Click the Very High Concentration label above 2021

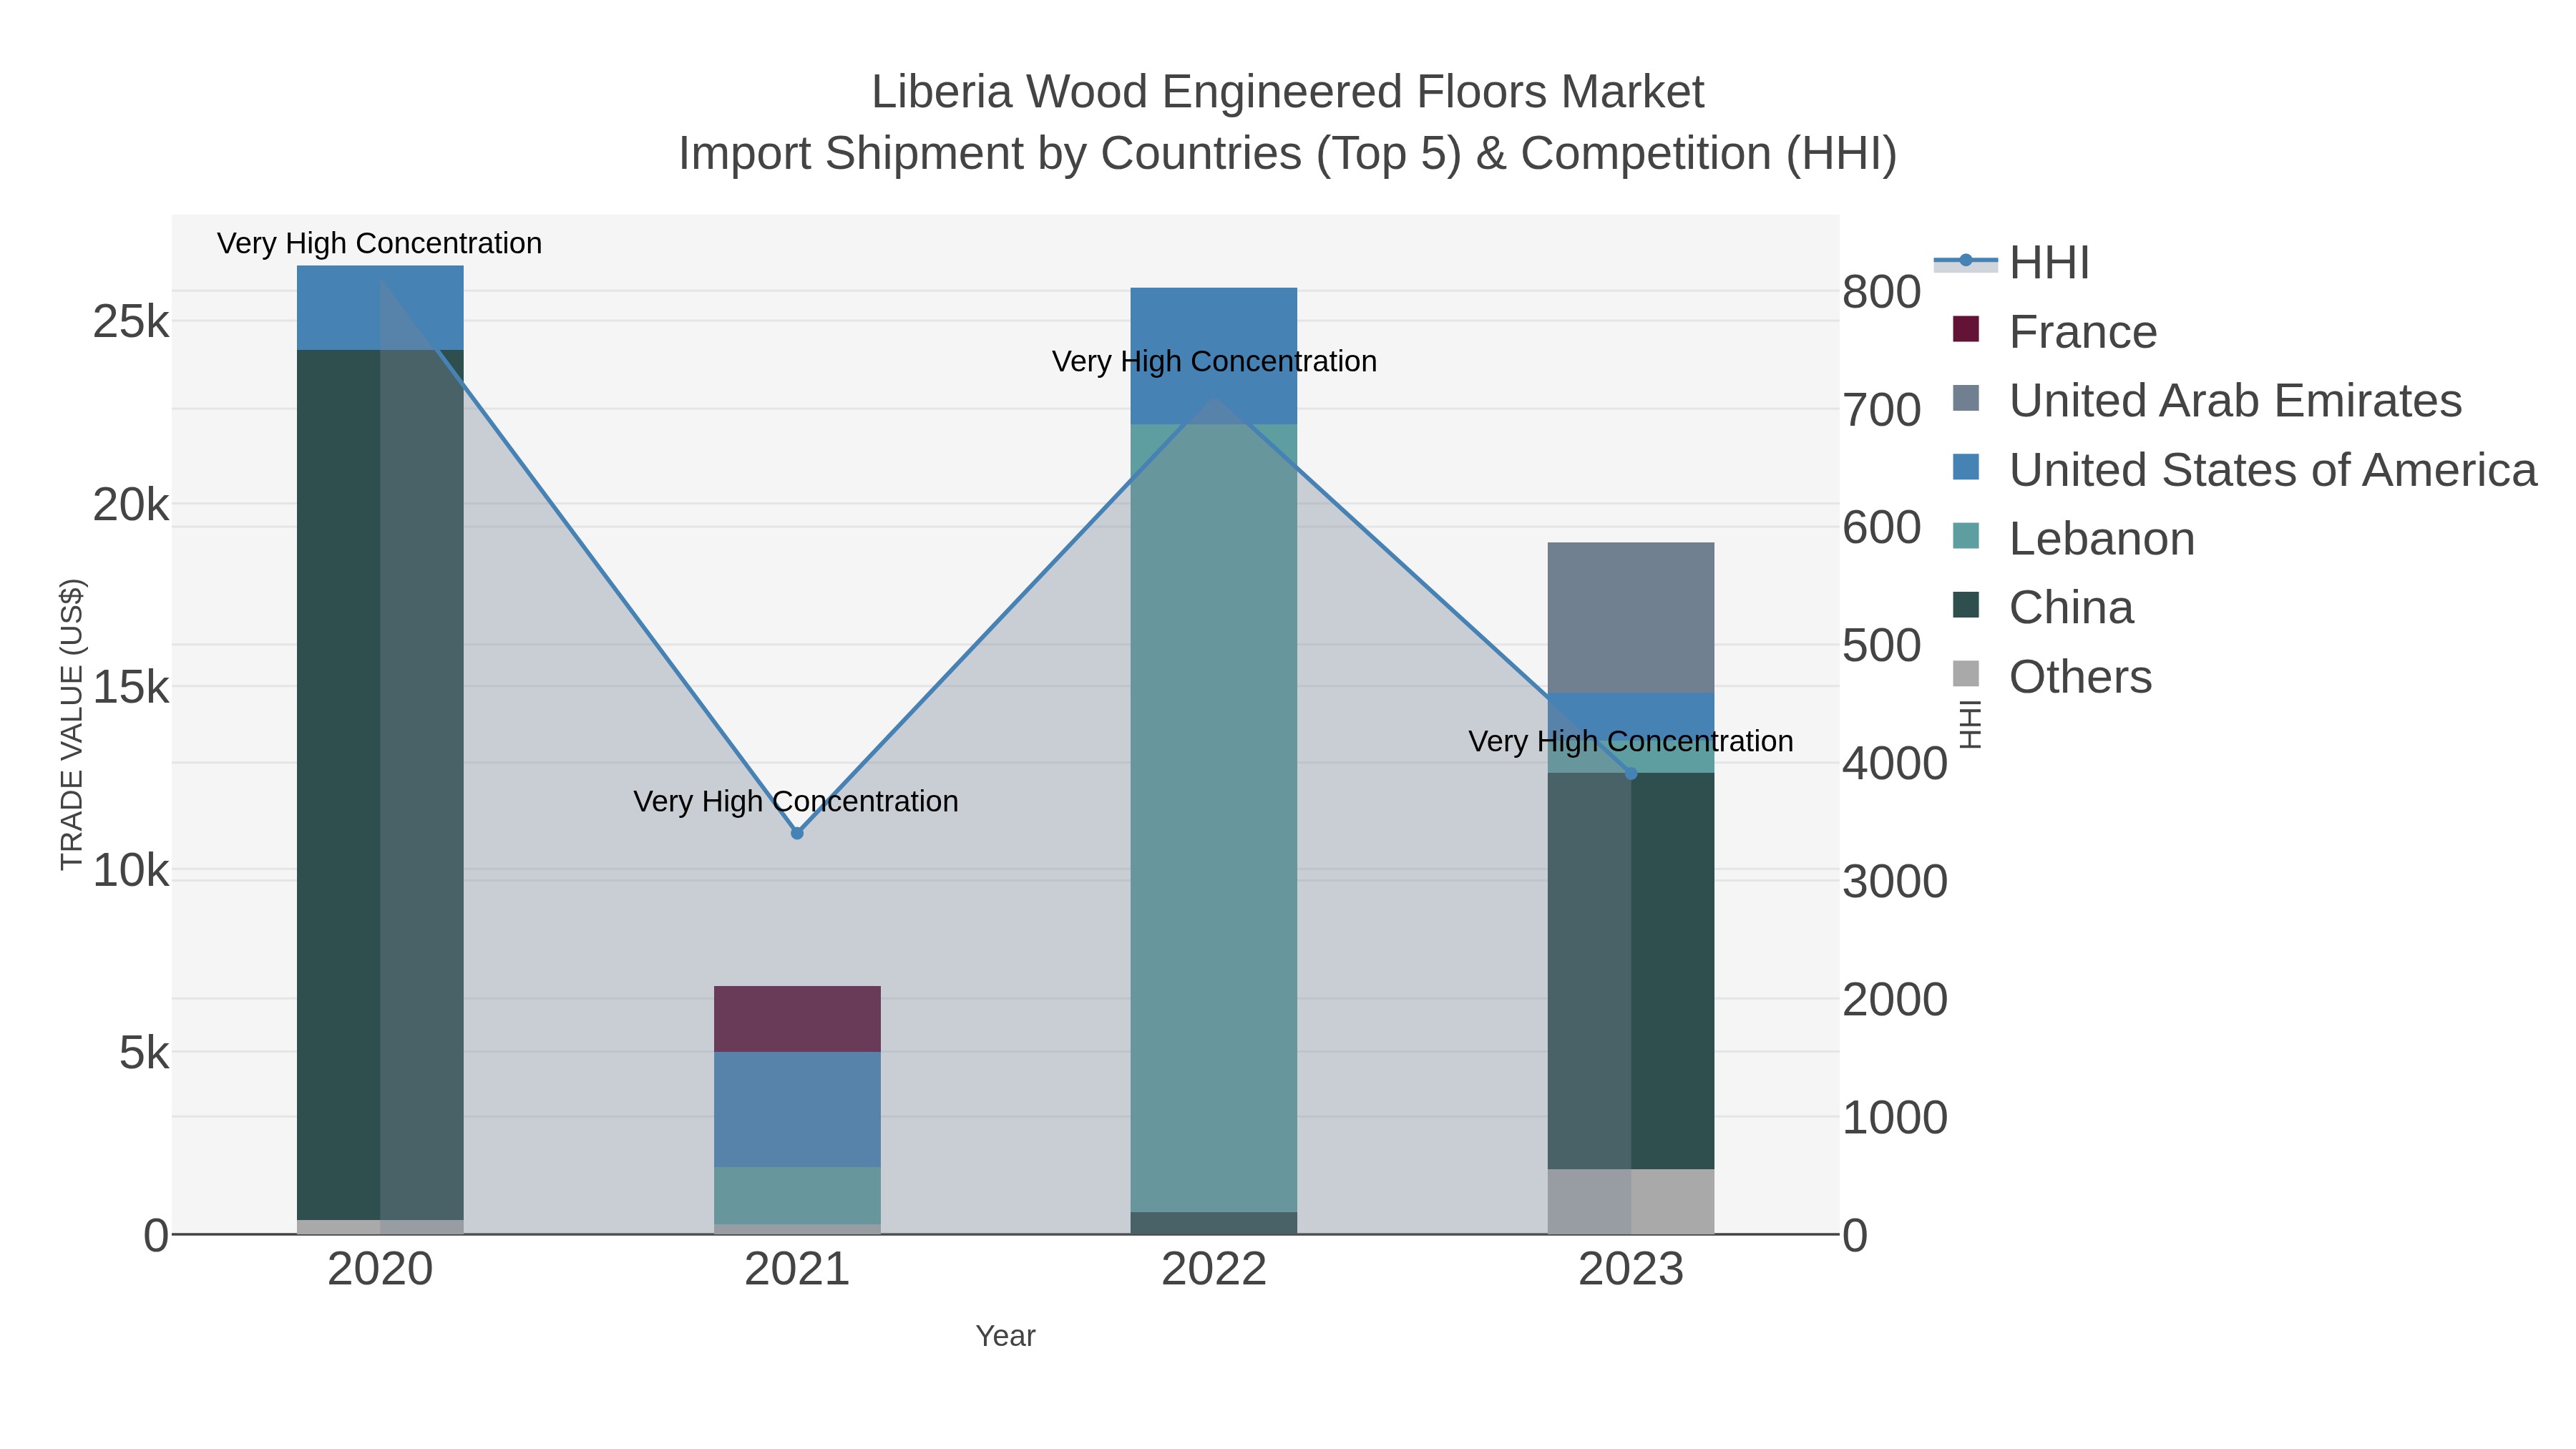796,801
